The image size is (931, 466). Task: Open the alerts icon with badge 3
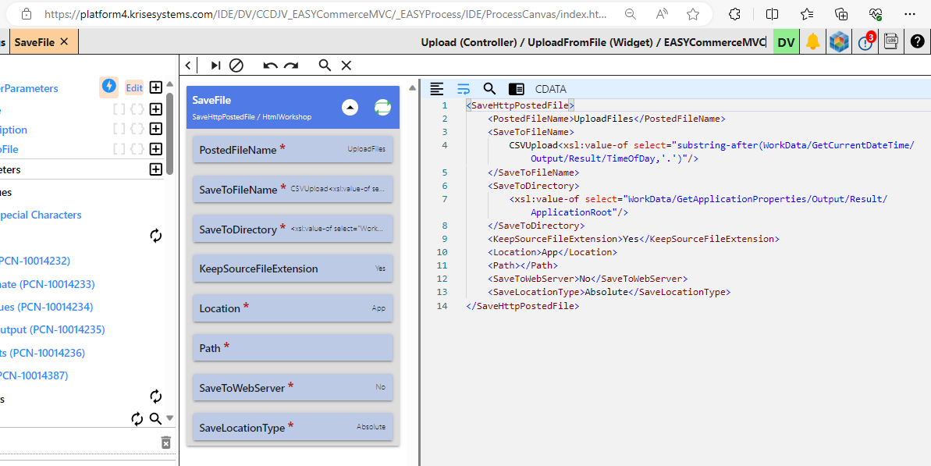[x=866, y=41]
